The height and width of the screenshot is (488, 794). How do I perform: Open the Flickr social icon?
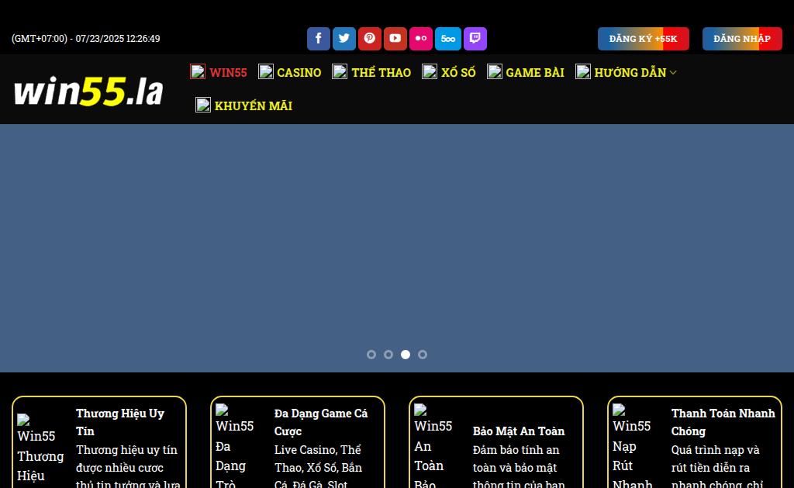[421, 39]
